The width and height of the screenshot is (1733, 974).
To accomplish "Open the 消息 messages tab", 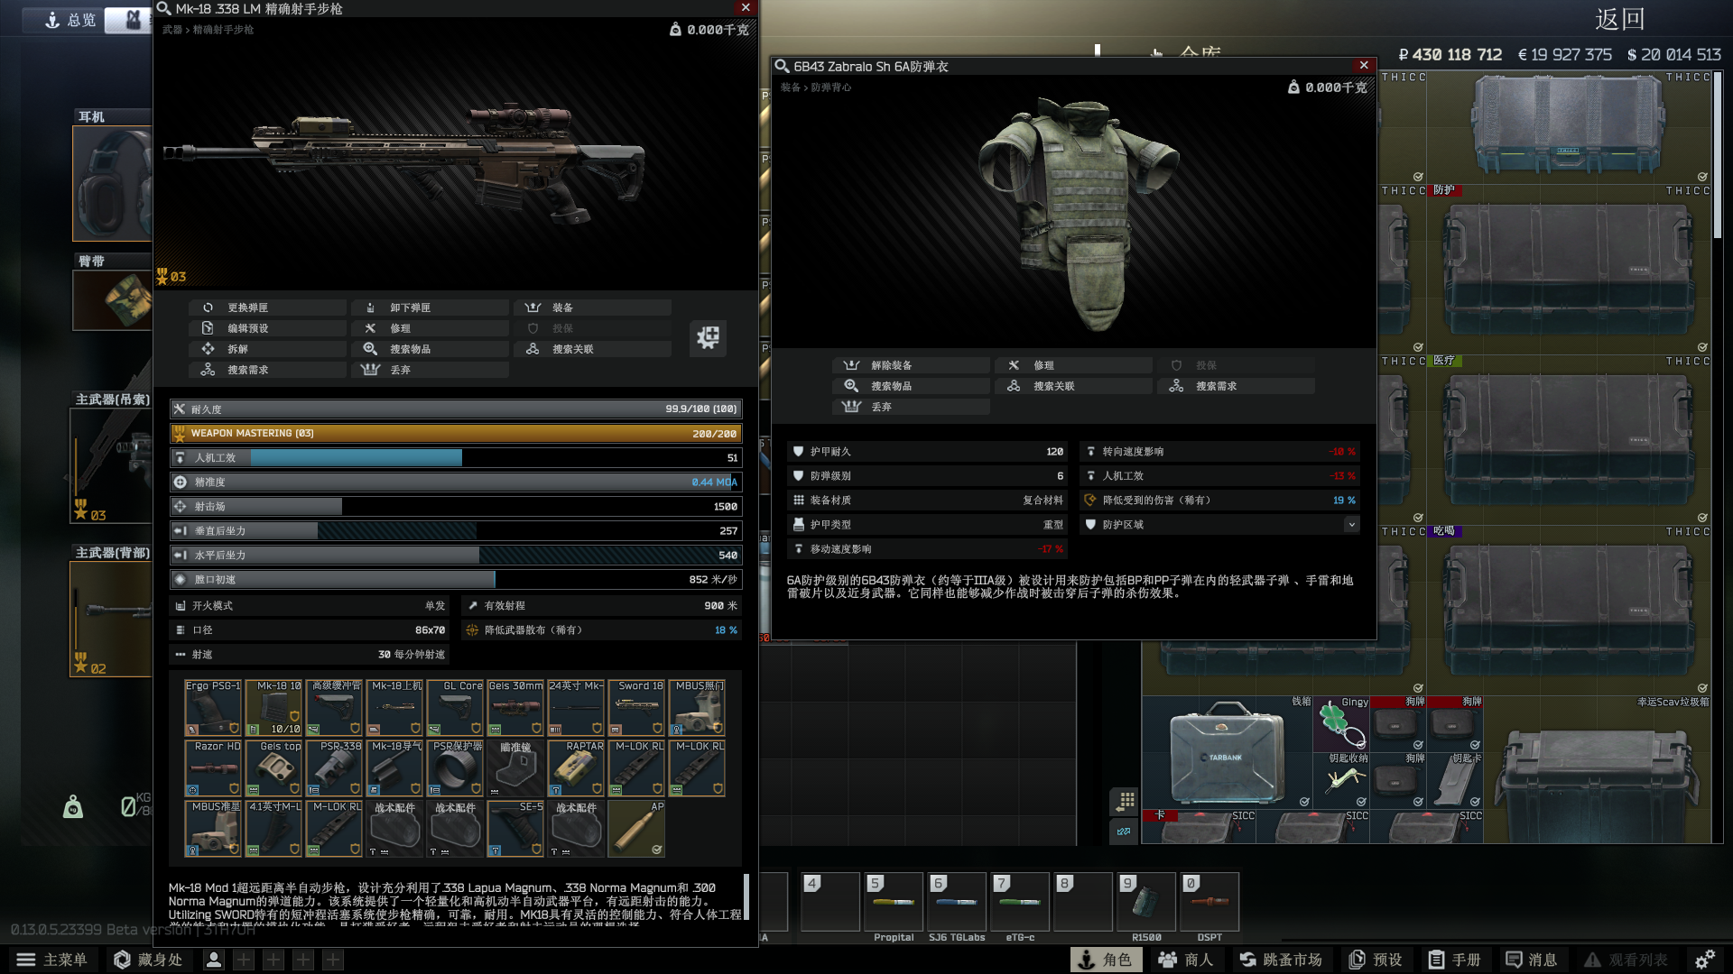I will [x=1532, y=960].
